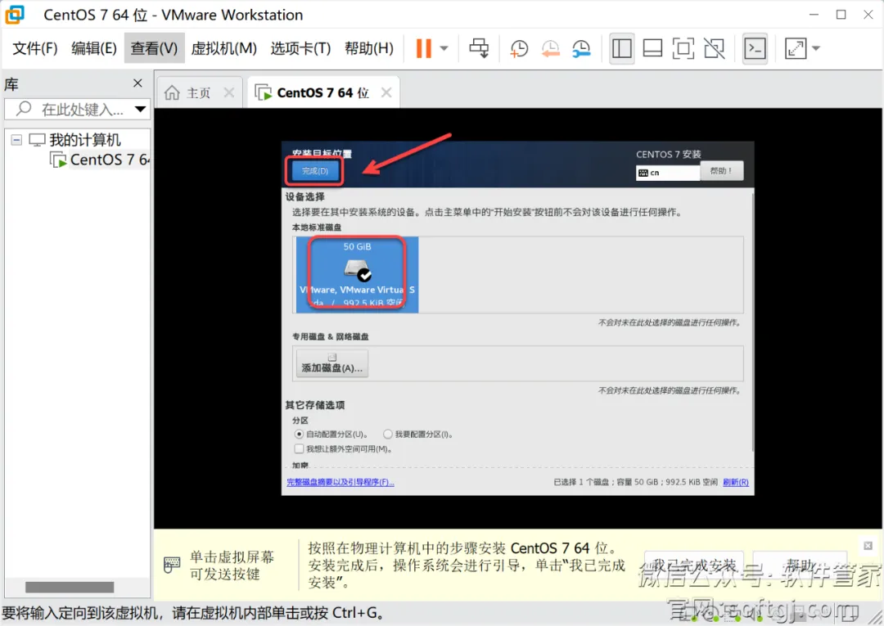Select the 50 GiB VMware virtual disk

coord(357,274)
